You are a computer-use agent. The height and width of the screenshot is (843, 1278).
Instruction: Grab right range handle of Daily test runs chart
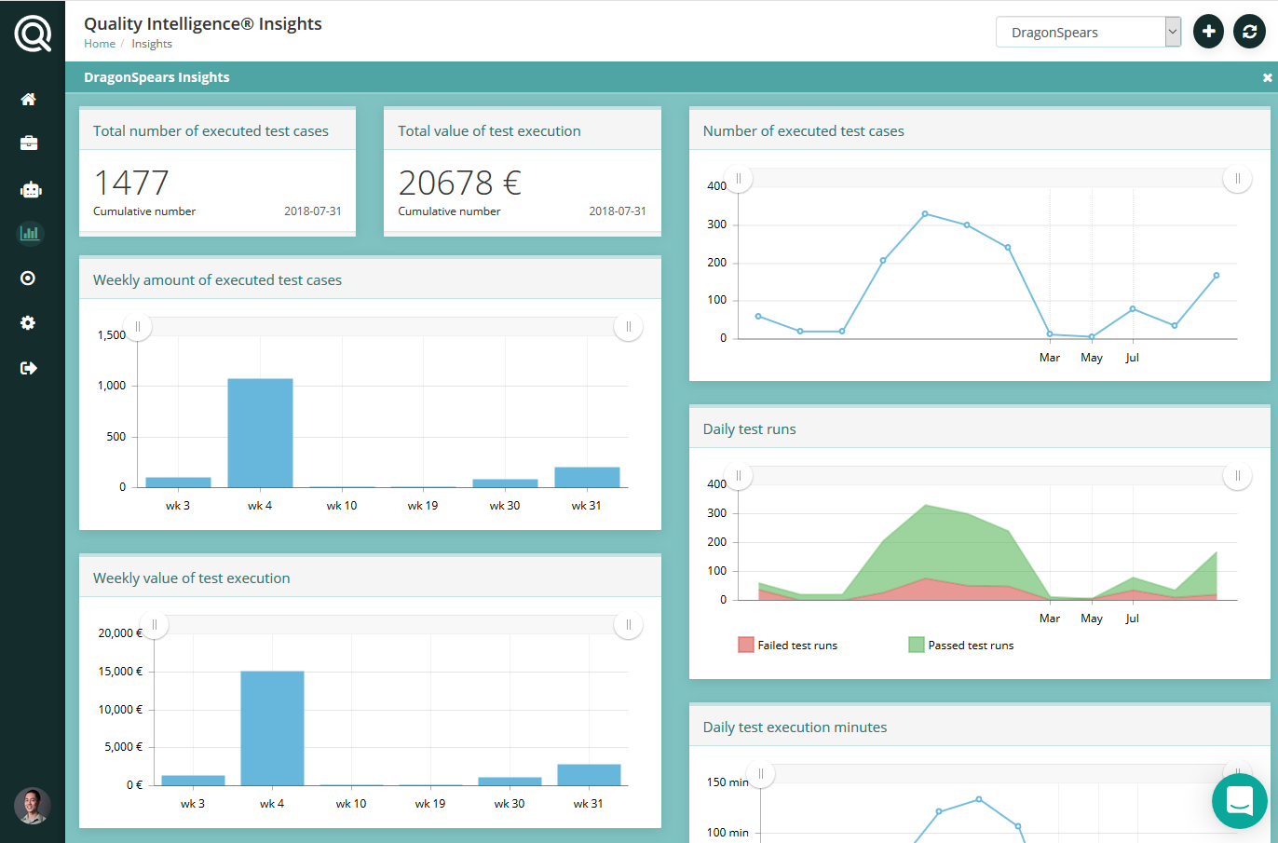point(1237,476)
